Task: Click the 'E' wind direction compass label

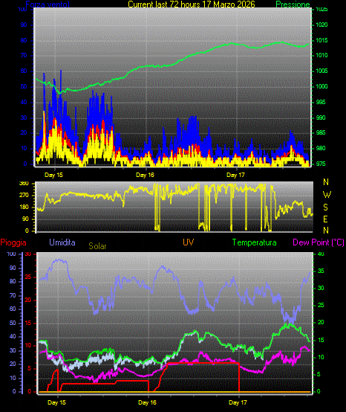Action: pyautogui.click(x=325, y=219)
